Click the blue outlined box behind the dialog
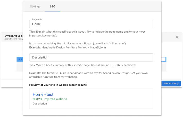This screenshot has width=183, height=117. [164, 59]
